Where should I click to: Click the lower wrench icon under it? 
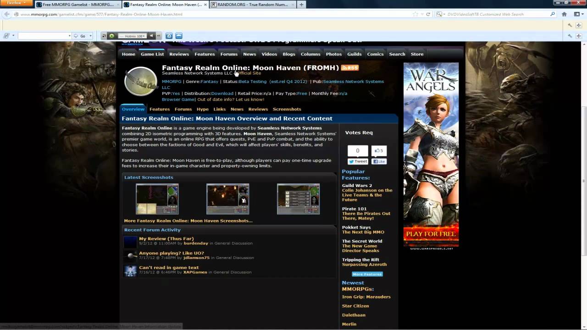tap(570, 36)
